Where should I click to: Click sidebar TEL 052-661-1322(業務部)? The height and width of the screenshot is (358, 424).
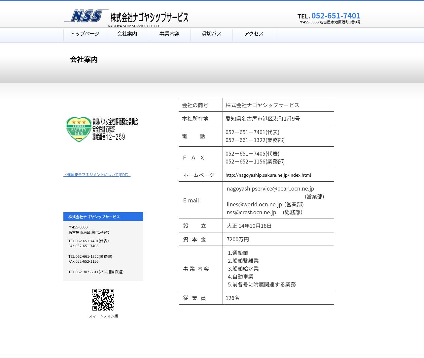point(90,256)
